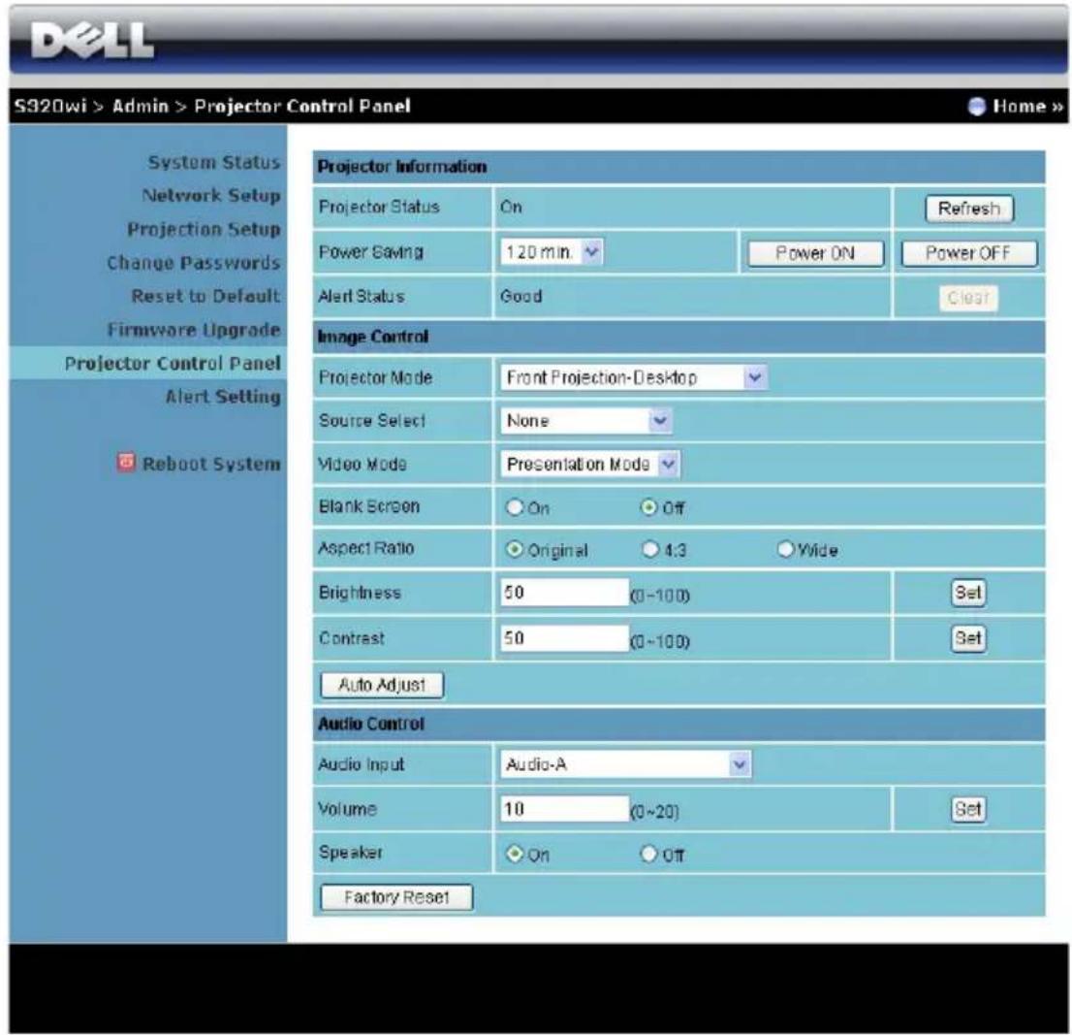
Task: Turn the Speaker Off
Action: tap(648, 854)
